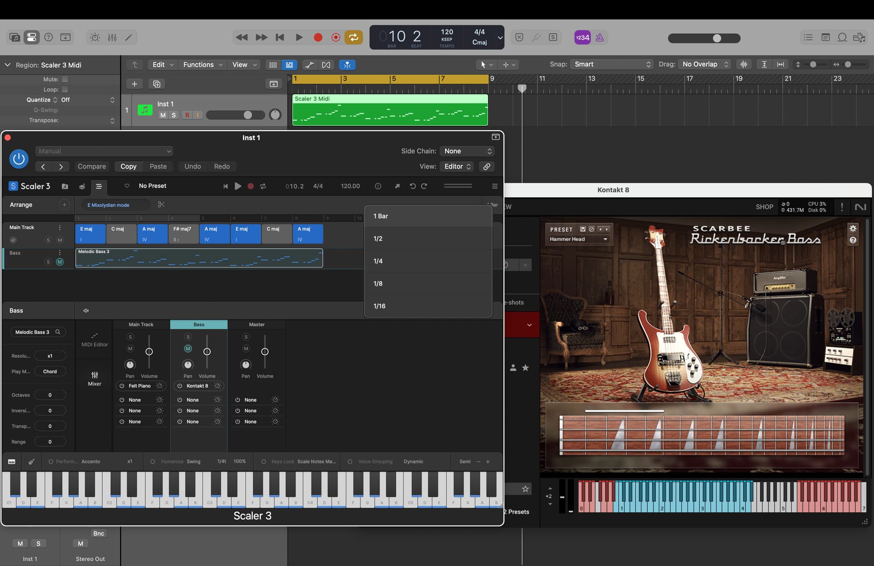This screenshot has height=566, width=874.
Task: Click the Copy button in plugin header
Action: click(x=128, y=166)
